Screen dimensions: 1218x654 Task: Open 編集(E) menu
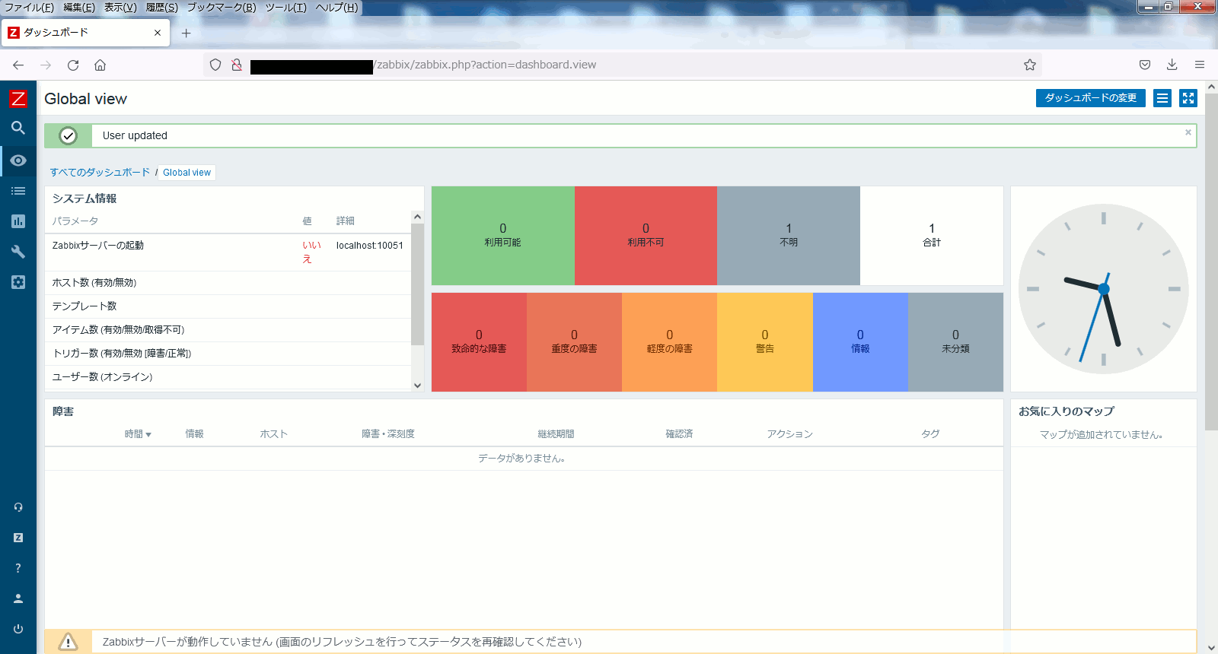click(79, 8)
